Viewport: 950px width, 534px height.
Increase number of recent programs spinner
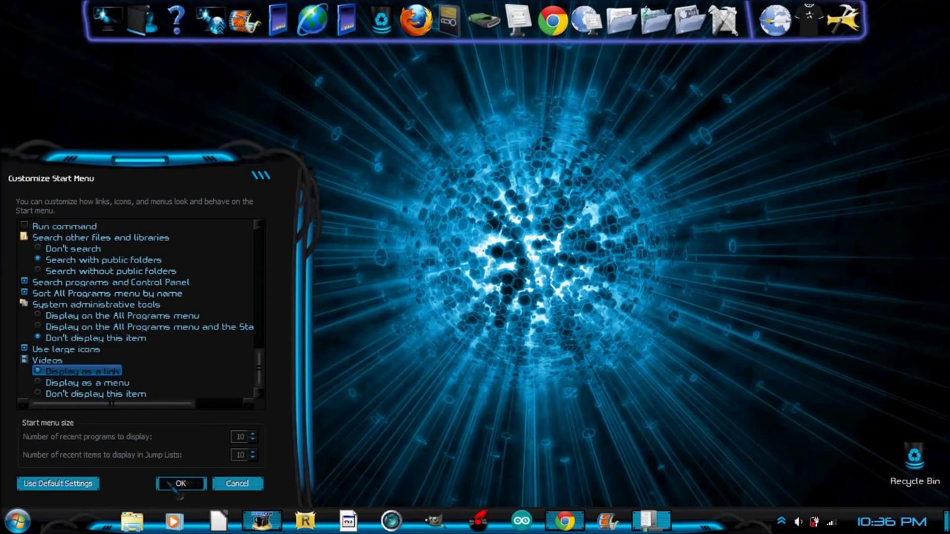(x=252, y=434)
